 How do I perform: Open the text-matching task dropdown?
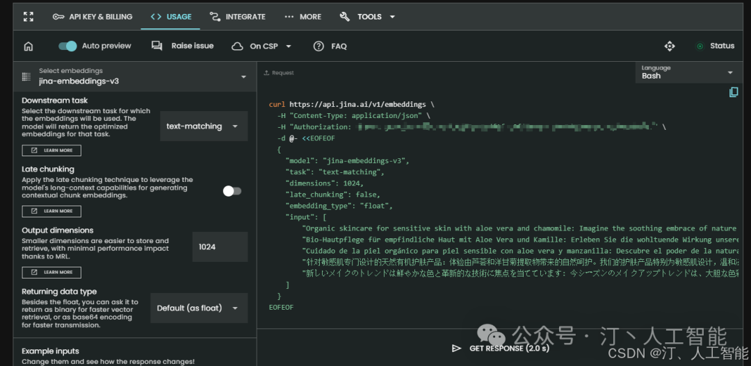point(204,126)
